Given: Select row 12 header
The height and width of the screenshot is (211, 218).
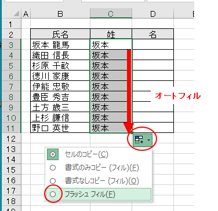Looking at the screenshot, I should (11, 138).
